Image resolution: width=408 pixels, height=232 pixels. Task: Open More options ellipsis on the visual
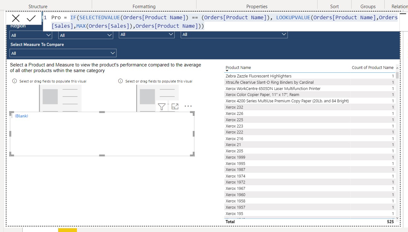(x=188, y=106)
